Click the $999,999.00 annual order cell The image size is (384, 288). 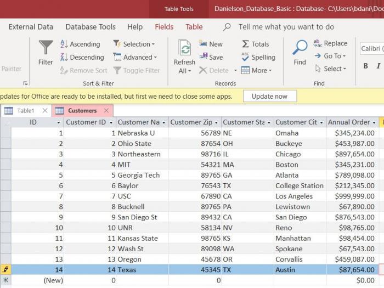coord(353,196)
